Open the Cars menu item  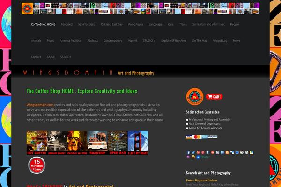coord(170,24)
